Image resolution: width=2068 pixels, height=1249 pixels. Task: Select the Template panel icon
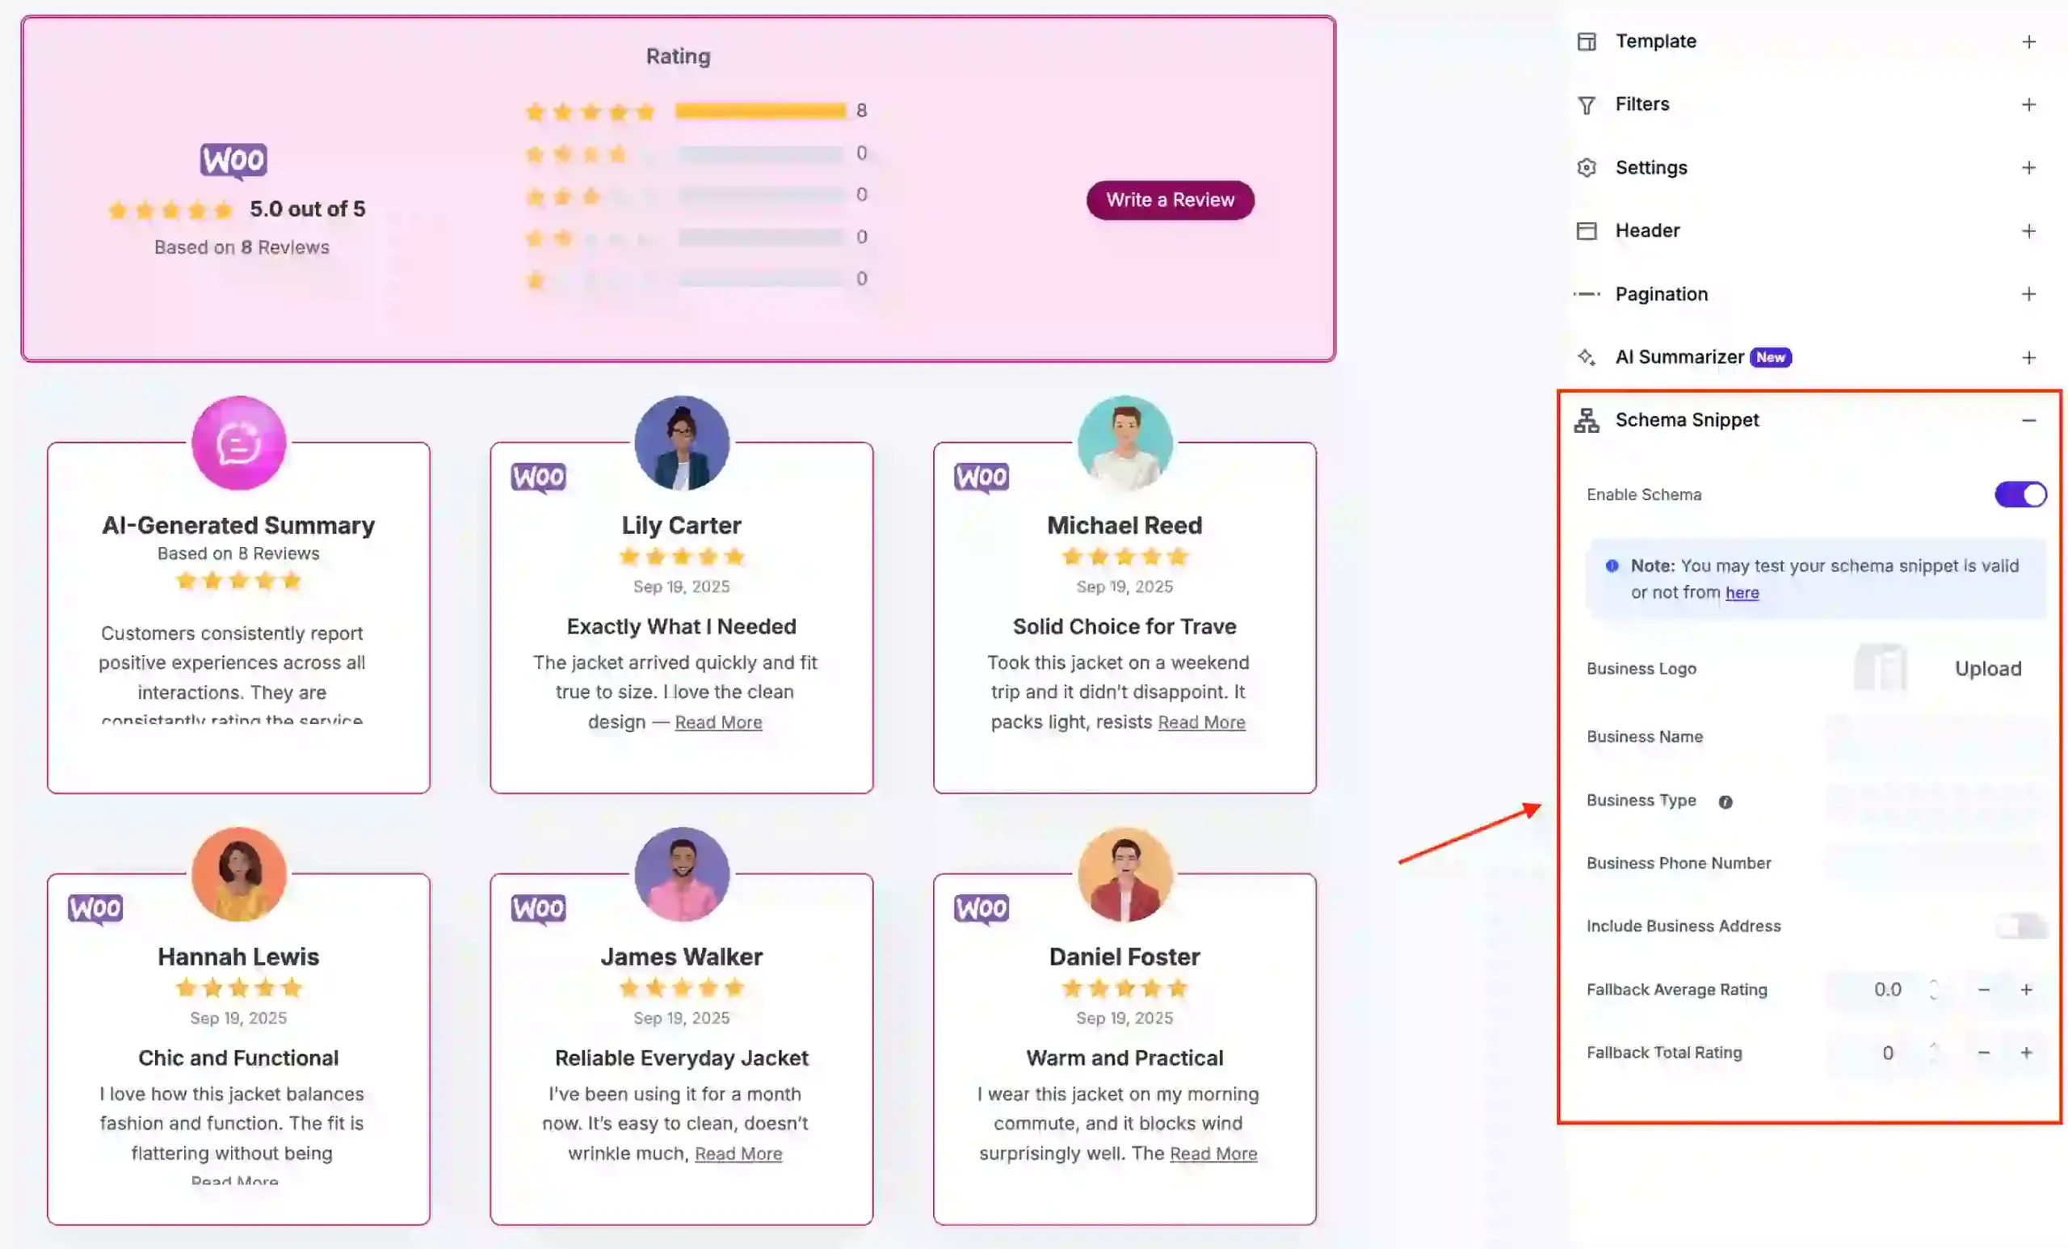1587,40
